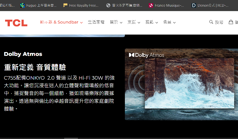
Task: Expand the 支援 menu chevron
Action: (x=139, y=23)
